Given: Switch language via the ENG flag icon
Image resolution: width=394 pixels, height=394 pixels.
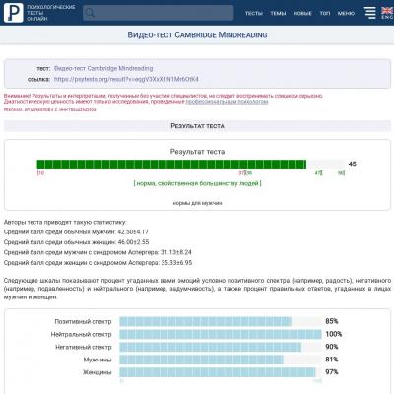Looking at the screenshot, I should coord(387,13).
